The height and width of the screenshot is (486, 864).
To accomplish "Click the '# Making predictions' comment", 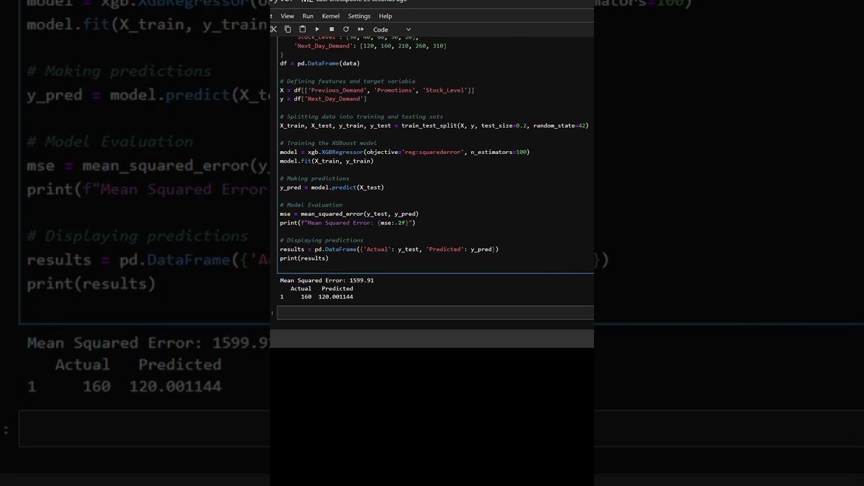I will point(315,179).
